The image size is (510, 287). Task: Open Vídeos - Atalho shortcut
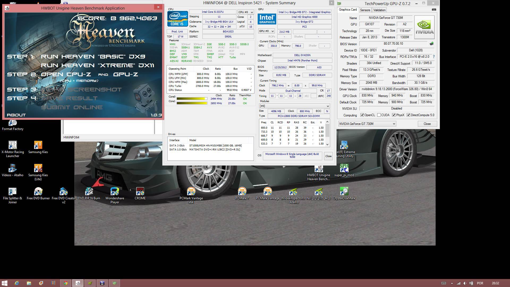(12, 170)
